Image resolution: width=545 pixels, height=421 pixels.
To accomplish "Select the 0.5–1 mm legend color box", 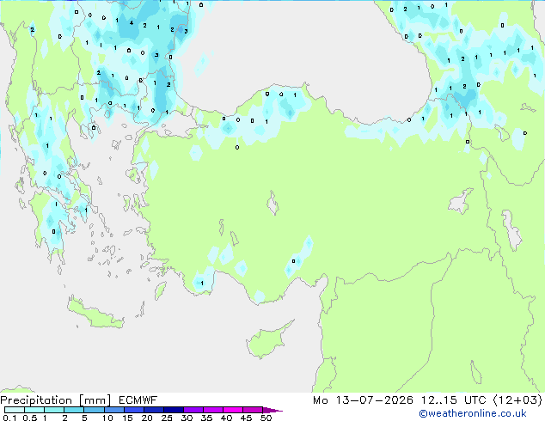I will coord(34,410).
